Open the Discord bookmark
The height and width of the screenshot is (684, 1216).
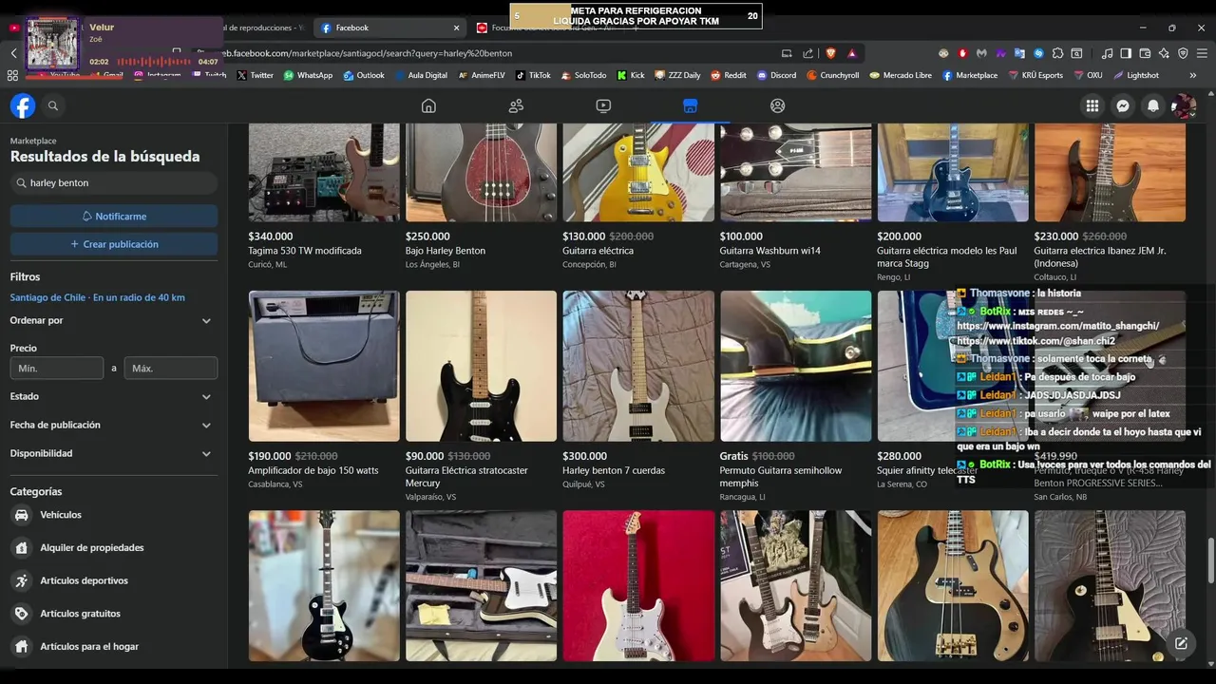click(x=776, y=75)
